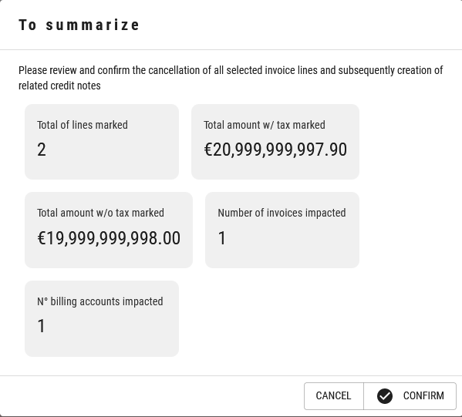The width and height of the screenshot is (462, 417).
Task: Click the Number of invoices impacted label
Action: [x=282, y=213]
